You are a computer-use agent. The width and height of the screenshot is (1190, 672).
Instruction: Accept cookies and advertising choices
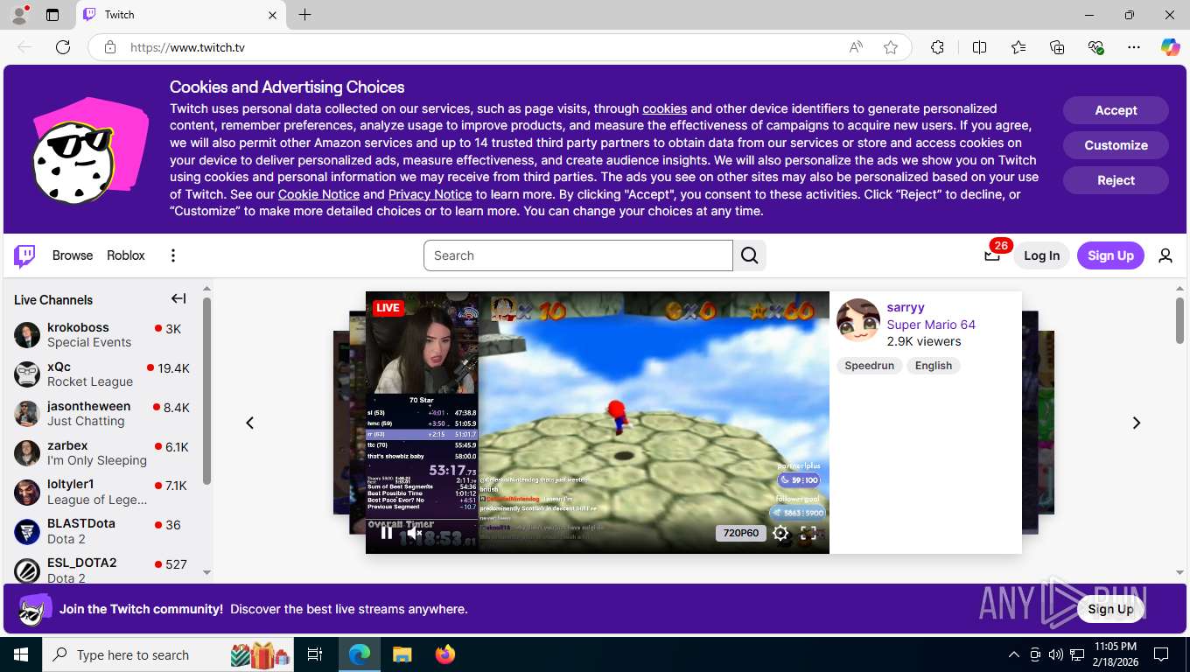click(1116, 110)
